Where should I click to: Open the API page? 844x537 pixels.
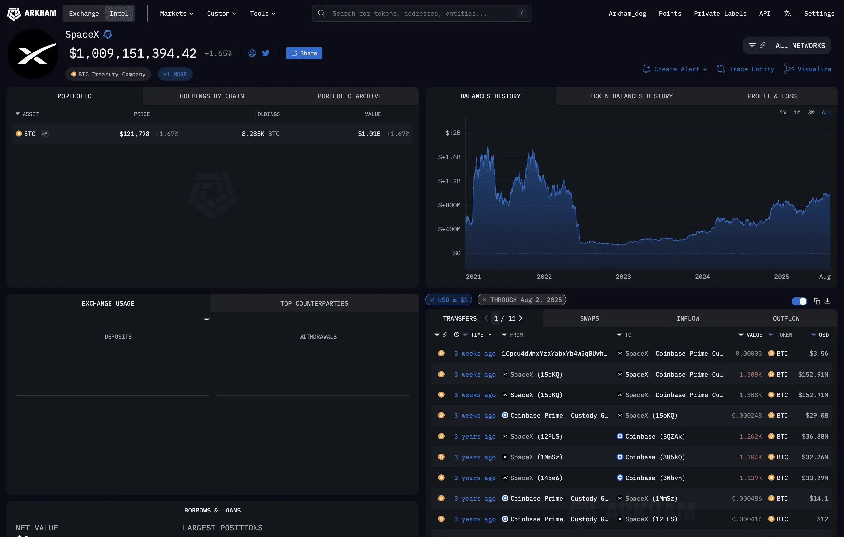pos(765,13)
